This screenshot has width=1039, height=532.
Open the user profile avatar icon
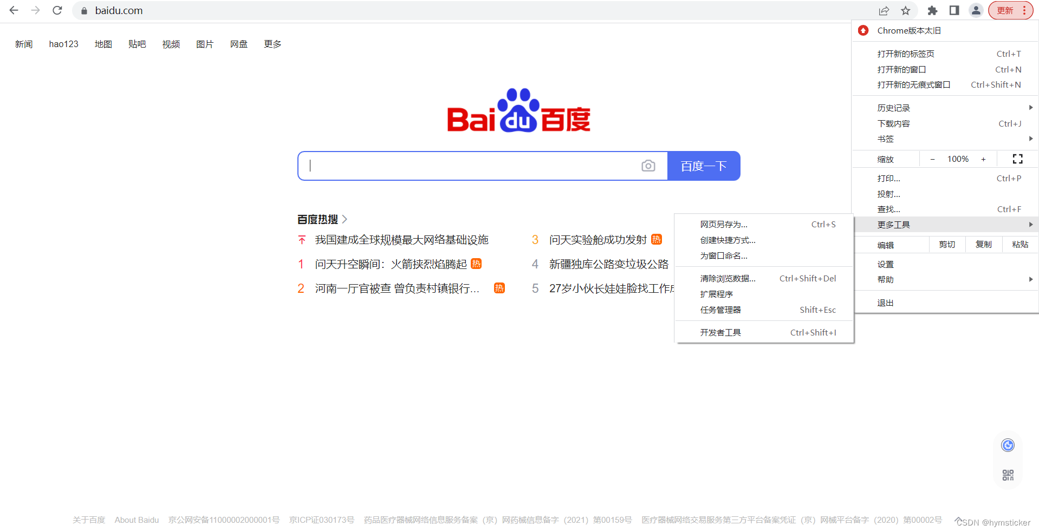pos(976,10)
